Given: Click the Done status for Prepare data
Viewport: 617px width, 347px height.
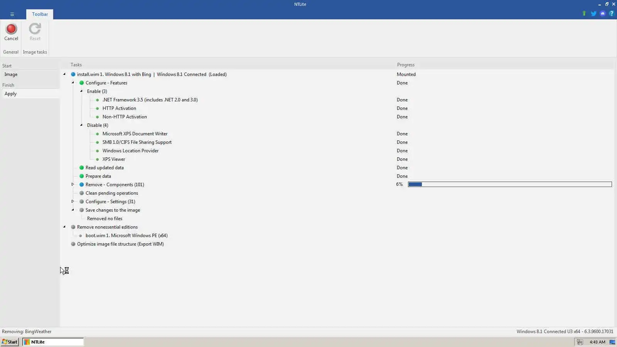Looking at the screenshot, I should pyautogui.click(x=402, y=176).
